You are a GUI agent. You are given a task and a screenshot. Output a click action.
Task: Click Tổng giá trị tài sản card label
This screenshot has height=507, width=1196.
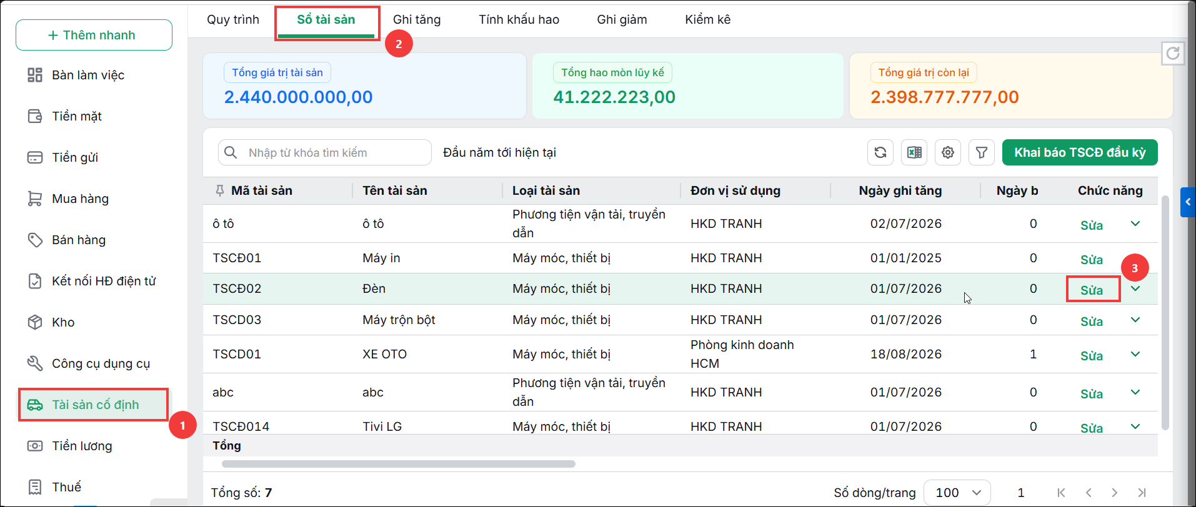click(277, 72)
